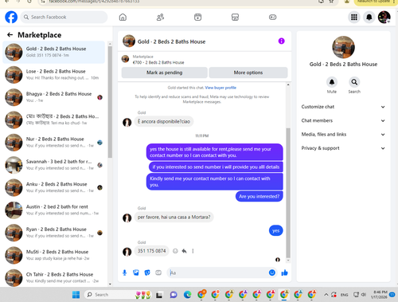This screenshot has height=302, width=398.
Task: Click the chat messages scrollbar
Action: (288, 193)
